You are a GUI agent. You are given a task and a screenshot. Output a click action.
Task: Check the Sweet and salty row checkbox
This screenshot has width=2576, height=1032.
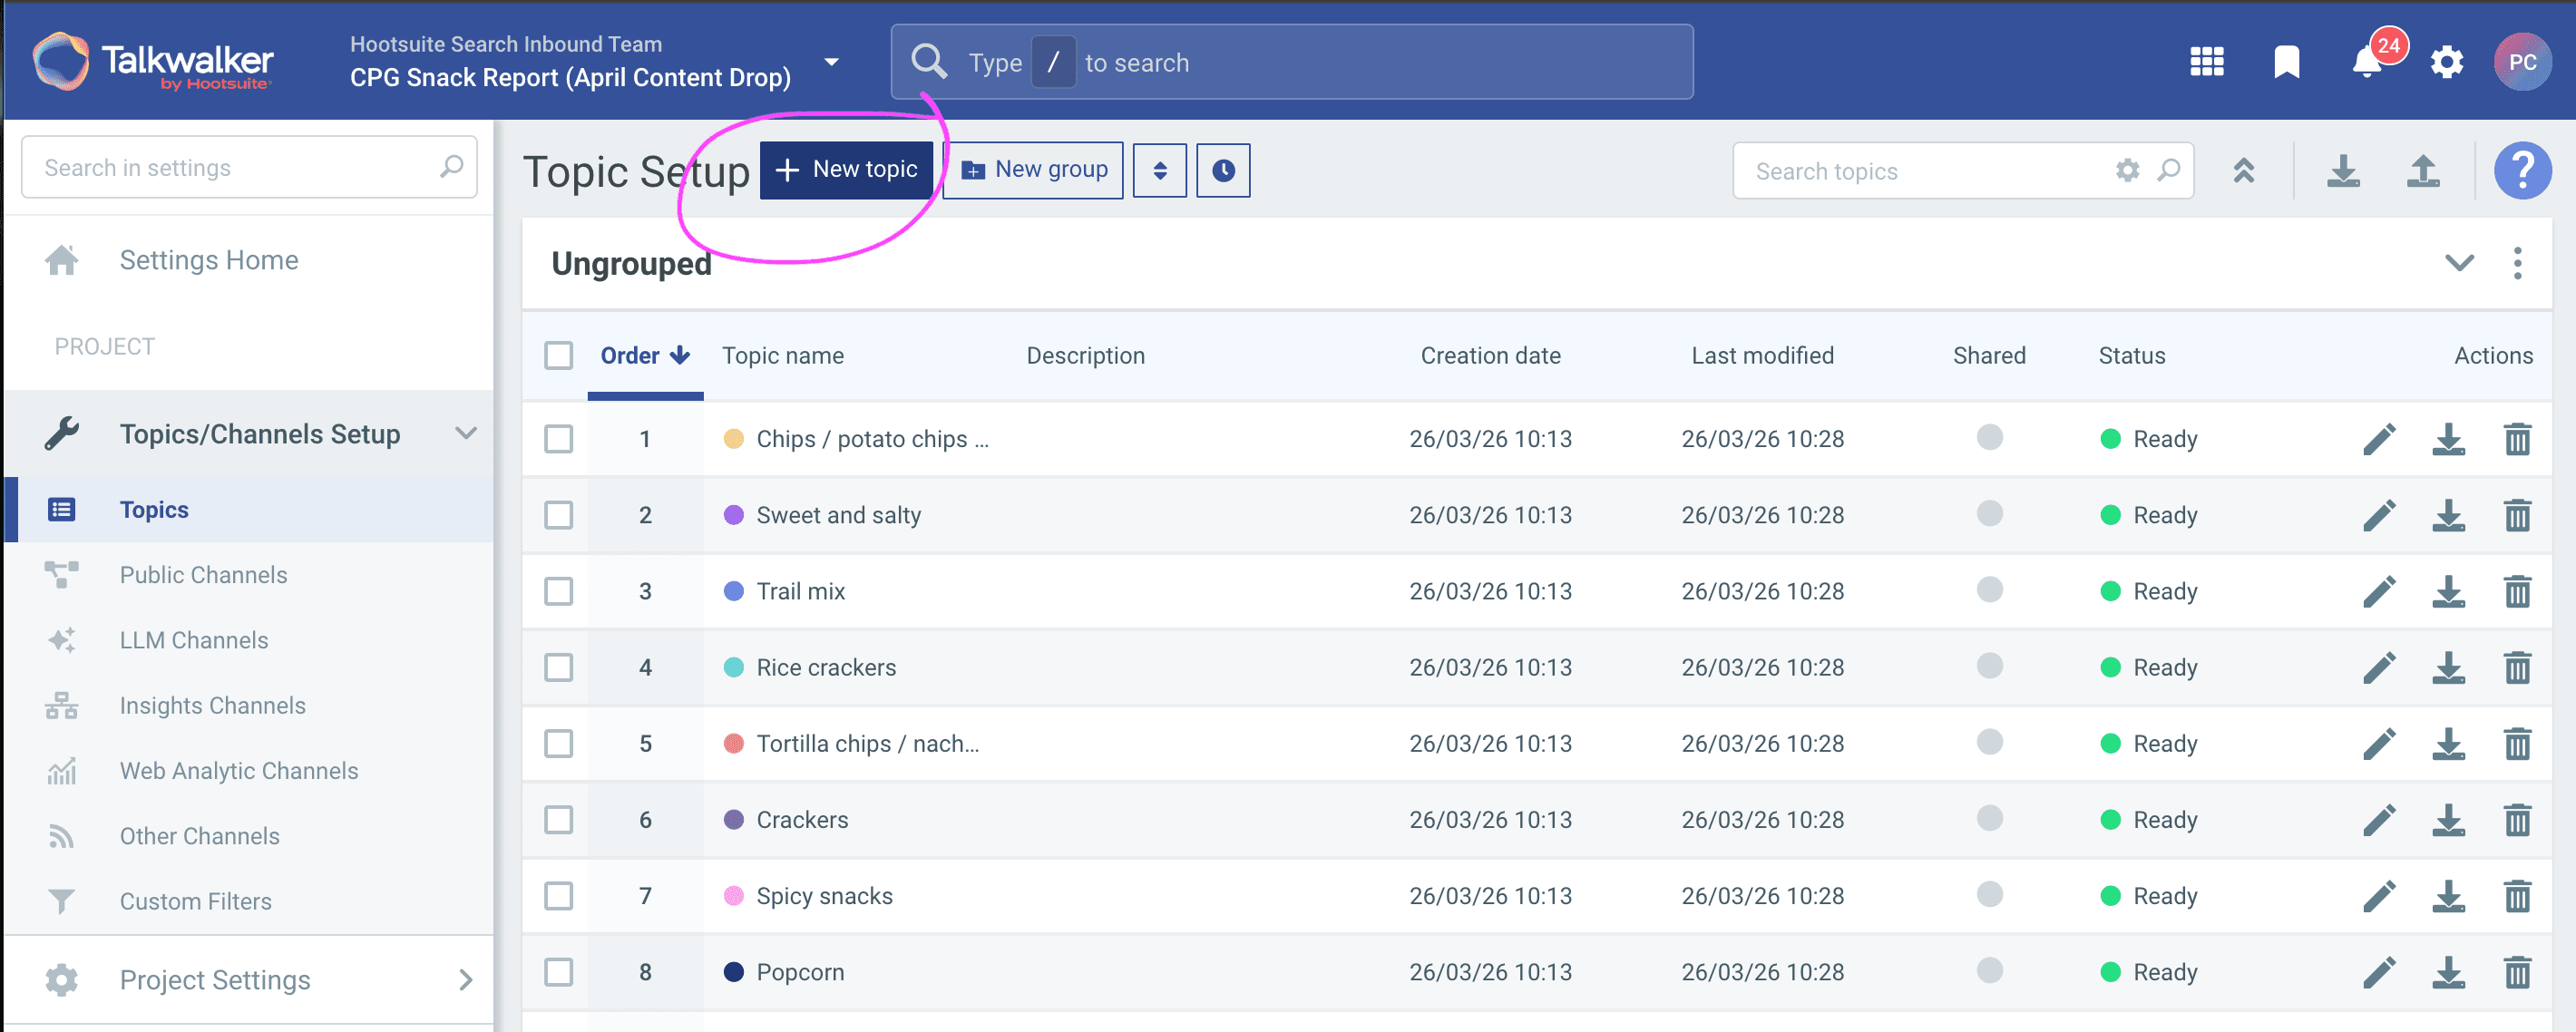[x=559, y=515]
